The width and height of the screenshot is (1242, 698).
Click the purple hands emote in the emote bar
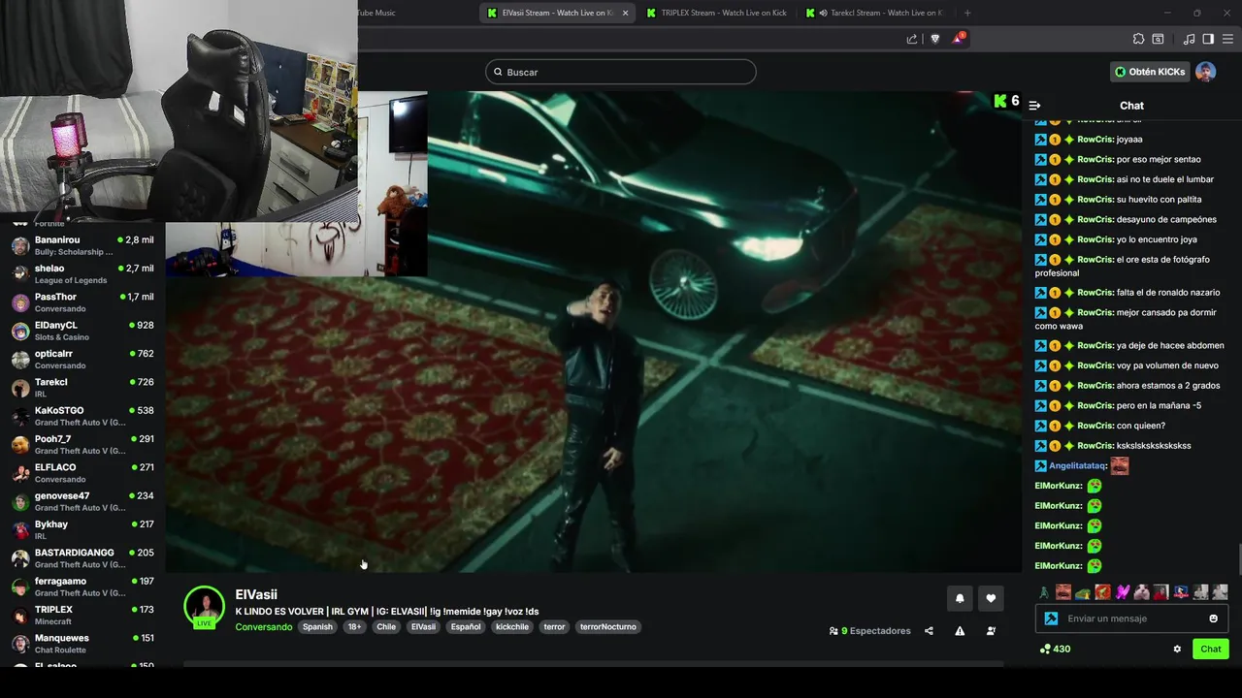[x=1123, y=592]
